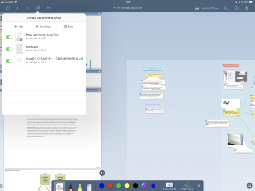This screenshot has width=255, height=191.
Task: Select the yellow highlighter tool
Action: [x=80, y=186]
